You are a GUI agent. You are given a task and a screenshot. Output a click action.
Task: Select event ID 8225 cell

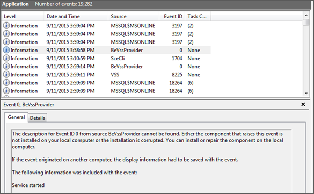pos(177,75)
